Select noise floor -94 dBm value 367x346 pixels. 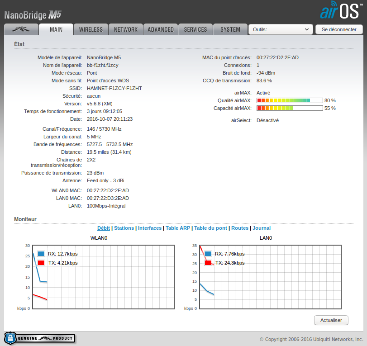tap(266, 73)
